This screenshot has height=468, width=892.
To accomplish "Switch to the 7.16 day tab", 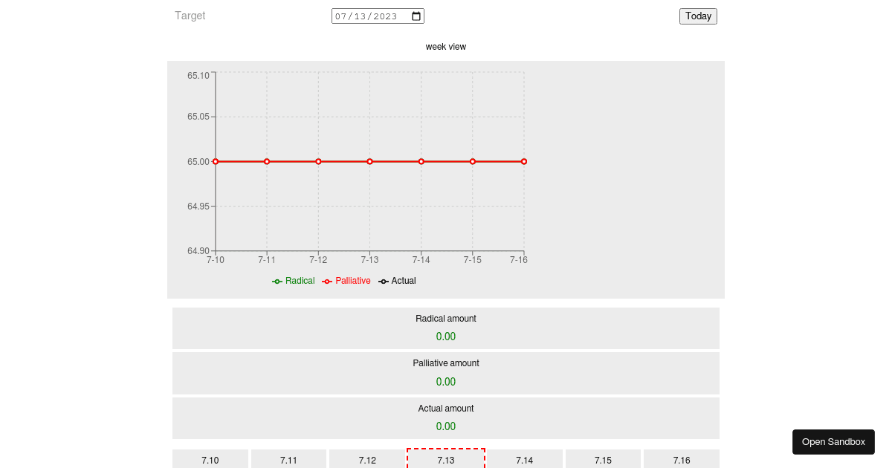I will (681, 459).
